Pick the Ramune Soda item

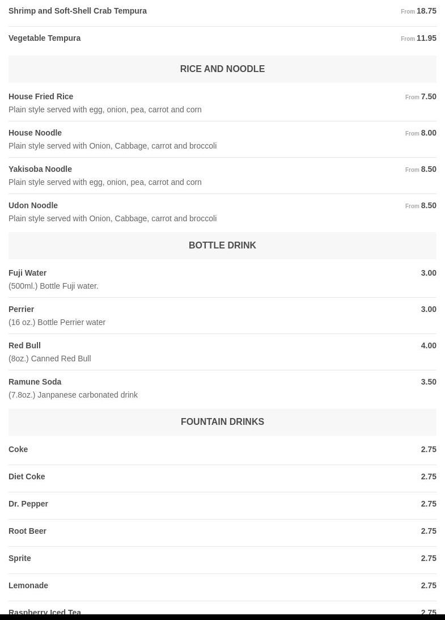(35, 382)
